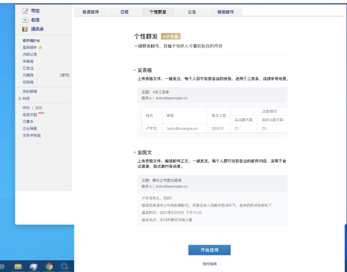Click the table cell 卢宇伯

152,128
